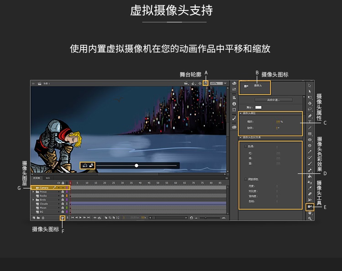
Task: Click the timeline zoom slider
Action: point(210,218)
